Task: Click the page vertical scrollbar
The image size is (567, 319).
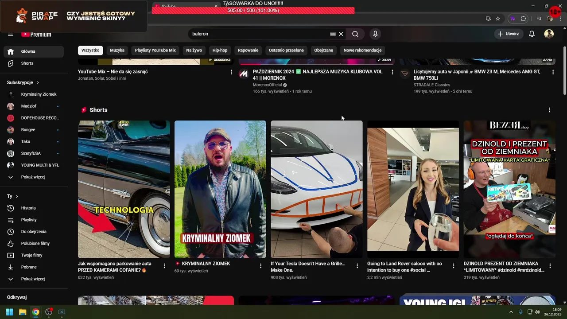Action: tap(564, 71)
